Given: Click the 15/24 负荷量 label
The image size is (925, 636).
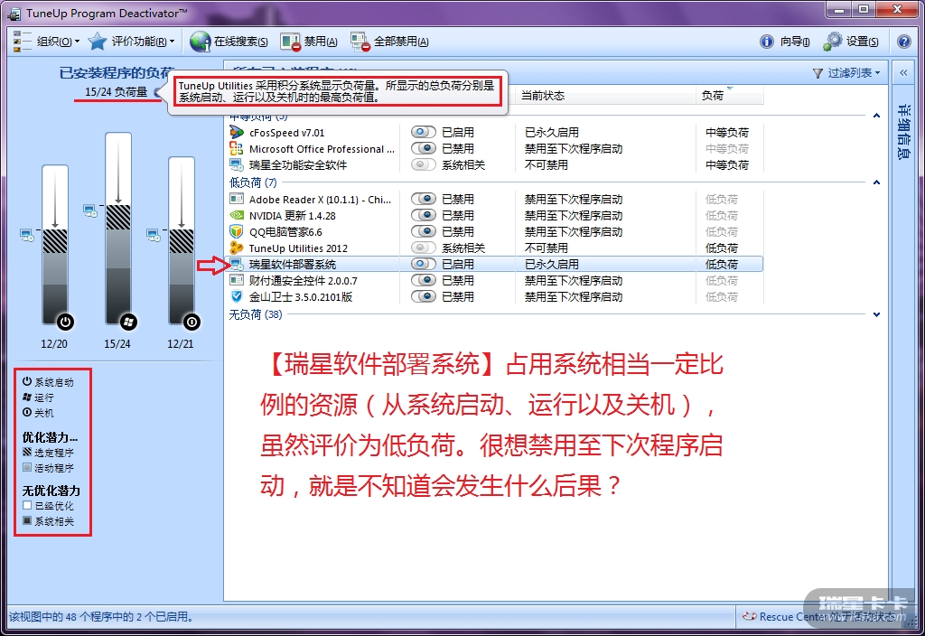Looking at the screenshot, I should tap(116, 92).
